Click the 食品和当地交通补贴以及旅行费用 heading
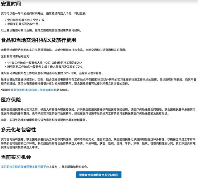The height and width of the screenshot is (179, 198). 39,40
